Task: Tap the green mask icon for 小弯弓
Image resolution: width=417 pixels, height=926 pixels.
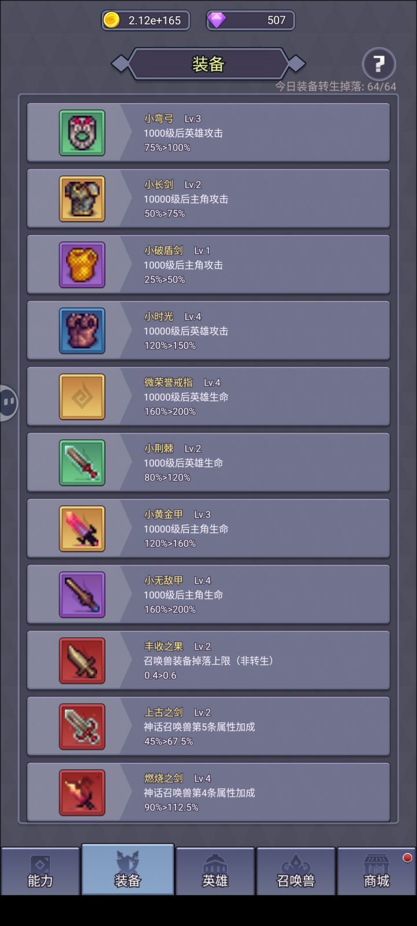Action: pyautogui.click(x=82, y=133)
